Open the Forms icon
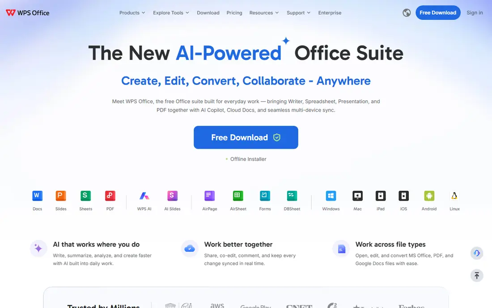 click(265, 196)
